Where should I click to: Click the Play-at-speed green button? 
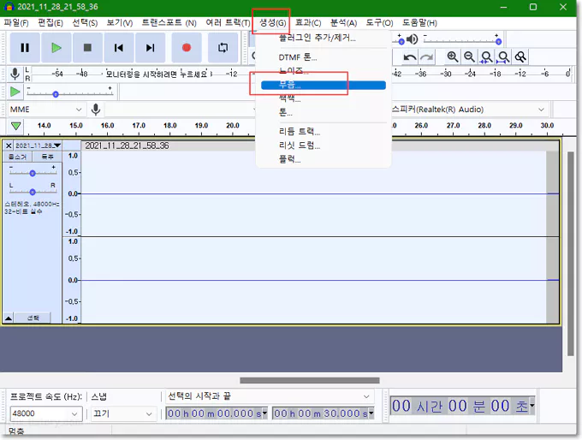15,92
